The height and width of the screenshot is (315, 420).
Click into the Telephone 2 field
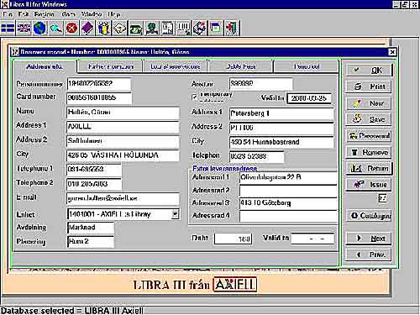point(94,184)
